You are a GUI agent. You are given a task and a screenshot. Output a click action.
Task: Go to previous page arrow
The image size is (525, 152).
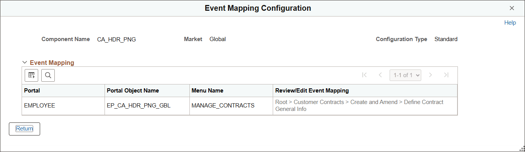(380, 75)
